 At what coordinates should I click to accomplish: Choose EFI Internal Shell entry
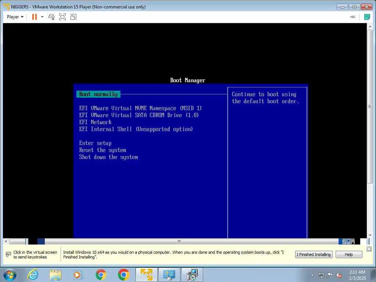pyautogui.click(x=136, y=129)
